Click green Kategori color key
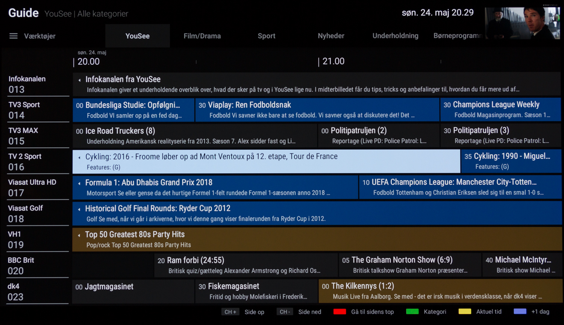564x325 pixels. (x=412, y=311)
